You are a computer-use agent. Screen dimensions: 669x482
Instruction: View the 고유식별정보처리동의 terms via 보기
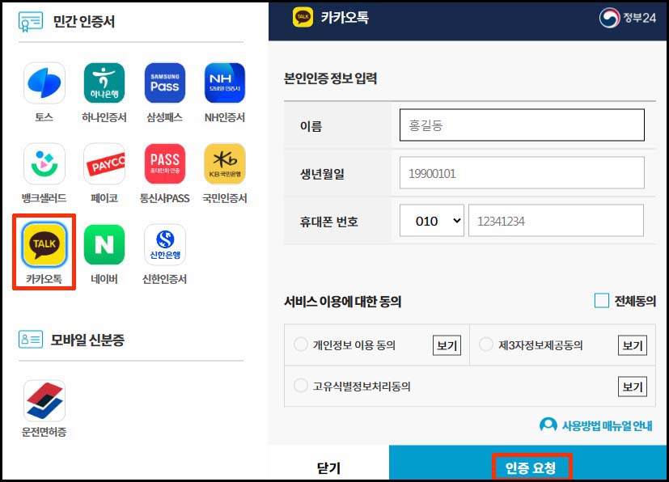[633, 387]
